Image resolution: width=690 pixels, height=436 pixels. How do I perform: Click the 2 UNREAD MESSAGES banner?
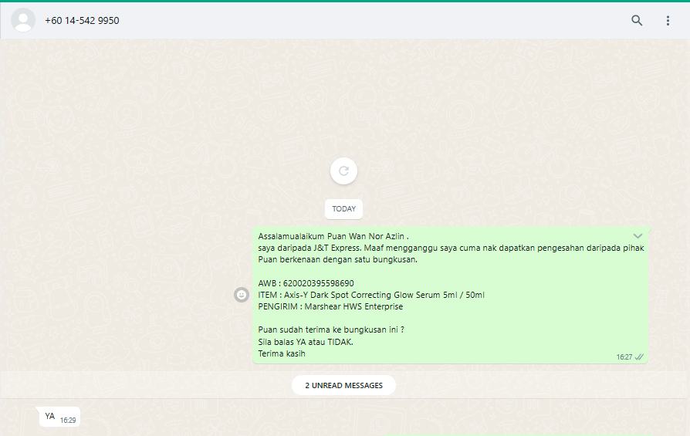pos(343,385)
